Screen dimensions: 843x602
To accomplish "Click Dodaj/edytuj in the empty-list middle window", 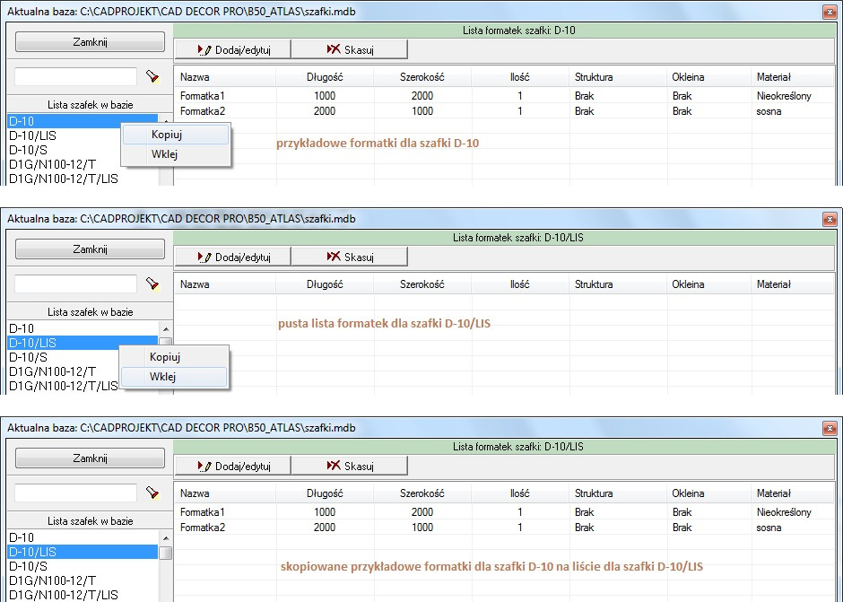I will (233, 257).
